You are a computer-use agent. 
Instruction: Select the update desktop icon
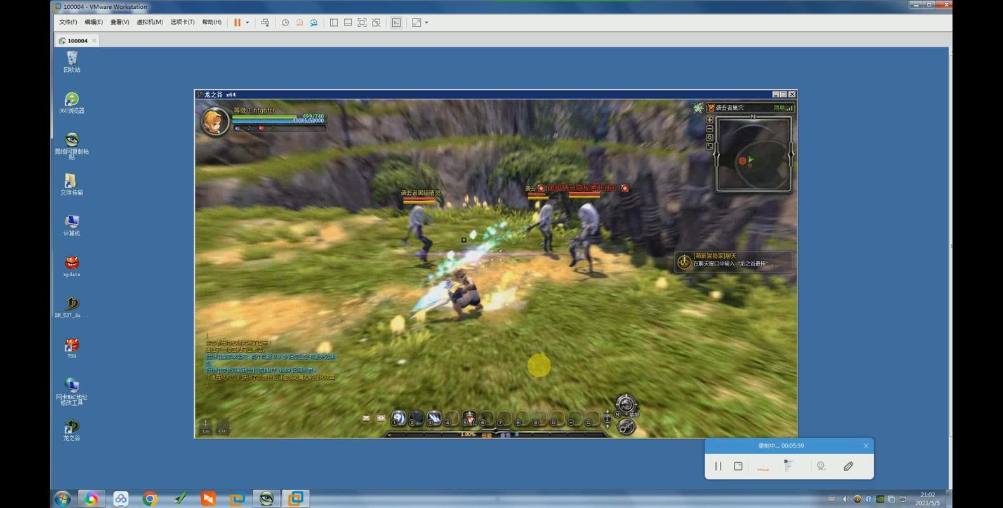tap(72, 267)
